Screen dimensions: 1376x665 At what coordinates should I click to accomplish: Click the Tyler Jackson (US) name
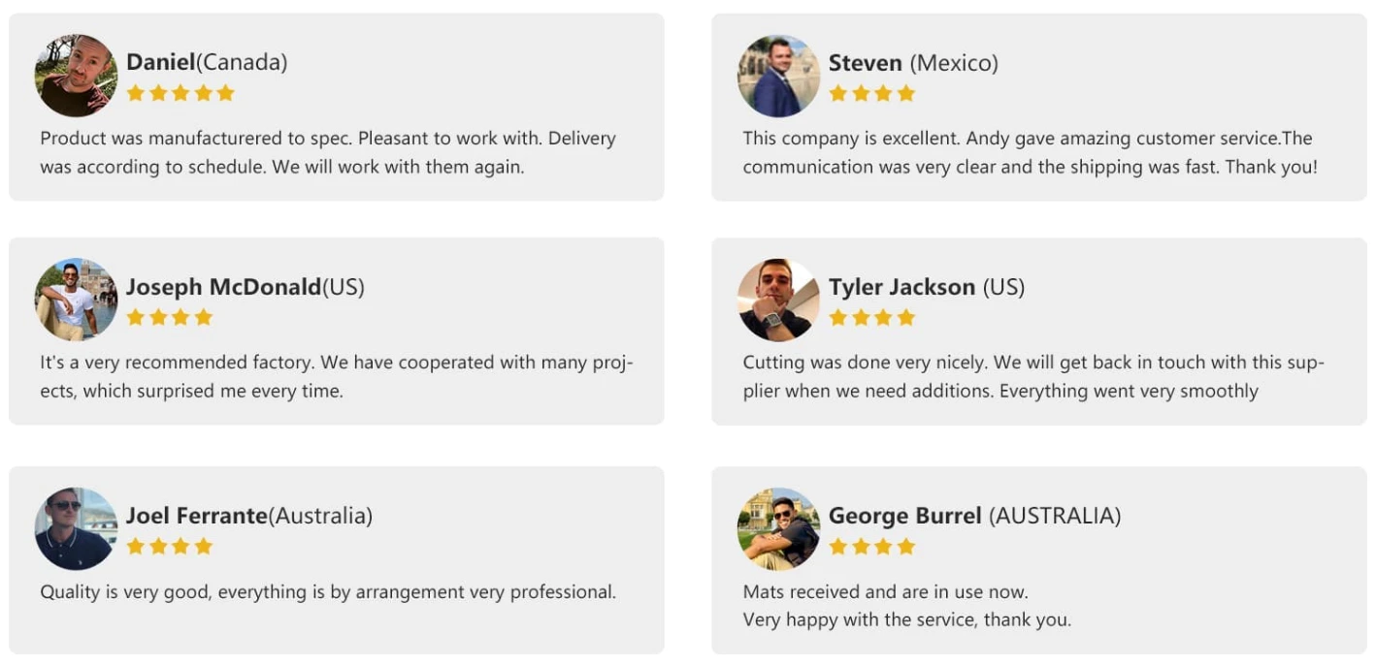[927, 287]
